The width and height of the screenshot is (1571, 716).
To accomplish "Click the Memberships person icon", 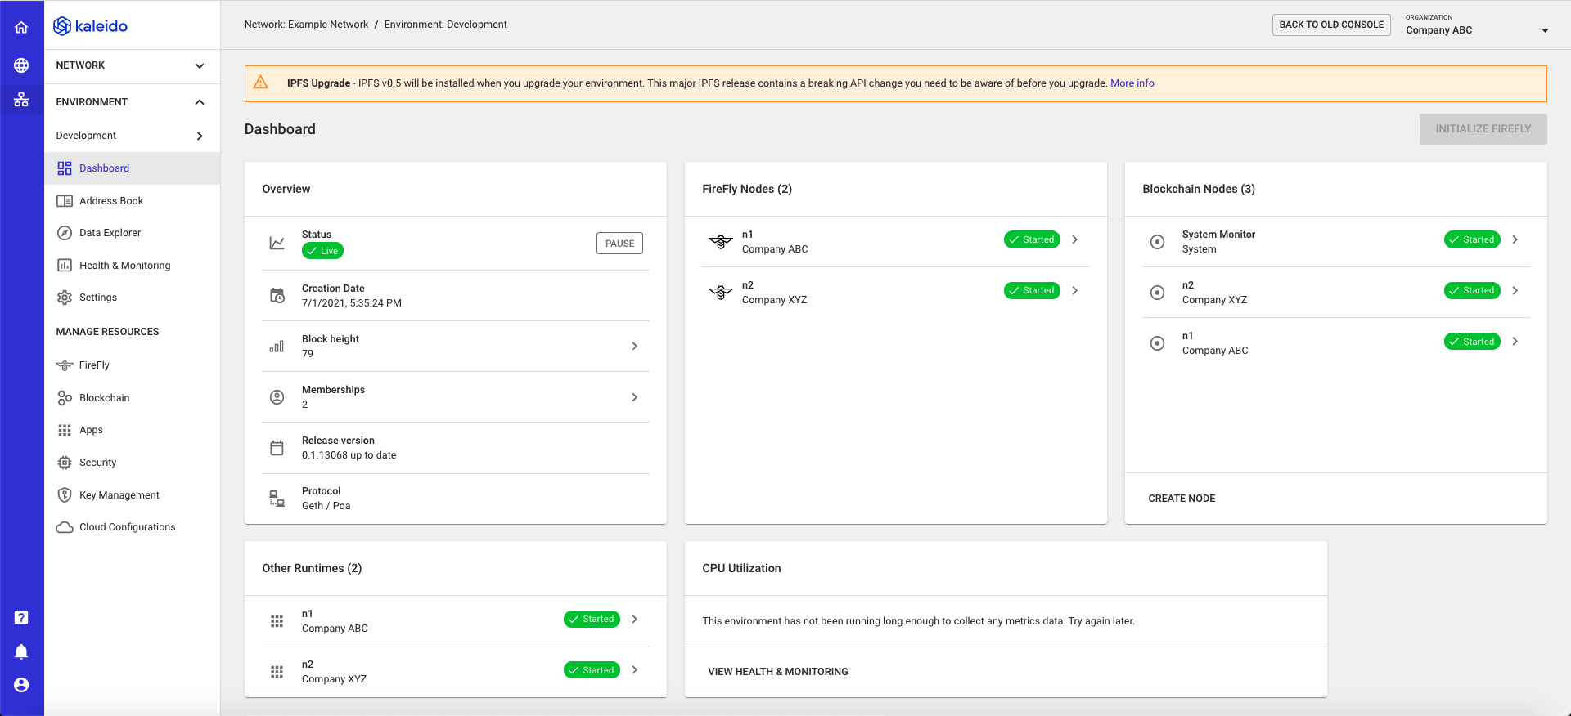I will (277, 397).
